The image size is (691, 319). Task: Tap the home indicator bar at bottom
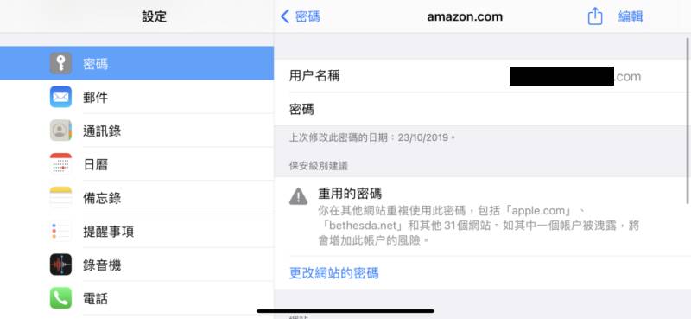click(345, 311)
